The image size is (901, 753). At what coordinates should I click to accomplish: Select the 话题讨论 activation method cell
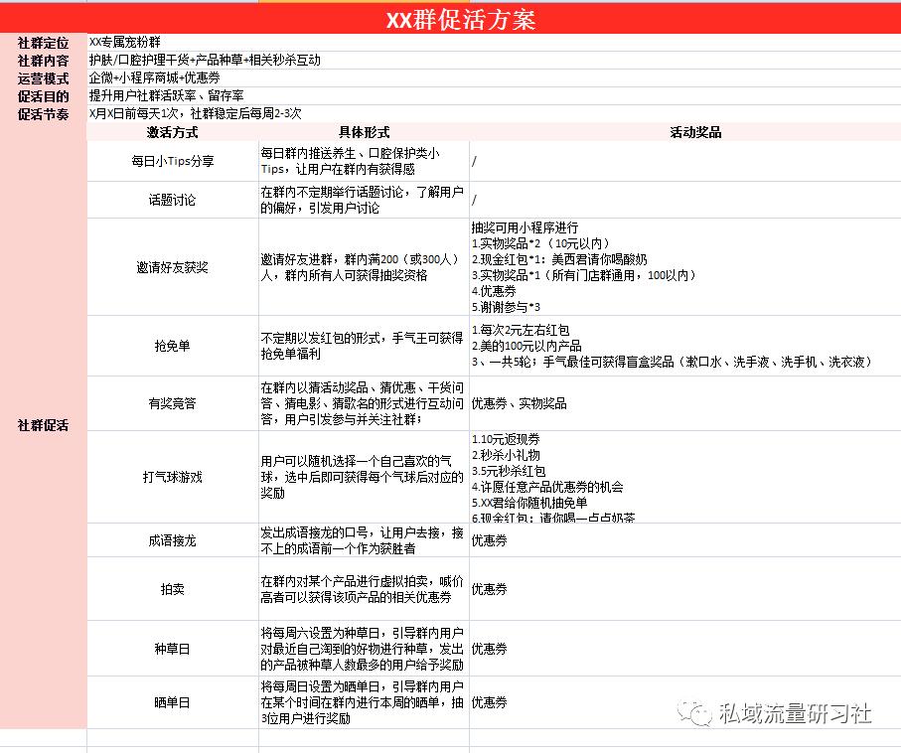point(171,199)
